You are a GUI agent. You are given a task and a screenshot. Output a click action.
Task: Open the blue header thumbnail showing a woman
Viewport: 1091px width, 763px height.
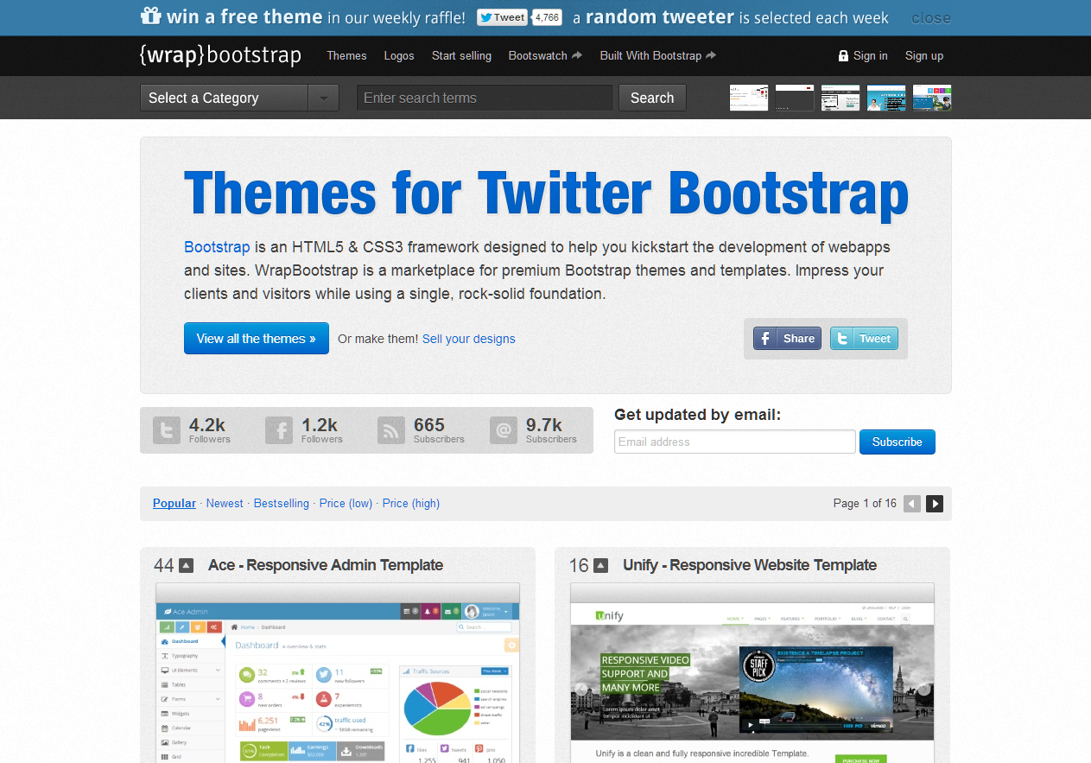click(x=886, y=98)
